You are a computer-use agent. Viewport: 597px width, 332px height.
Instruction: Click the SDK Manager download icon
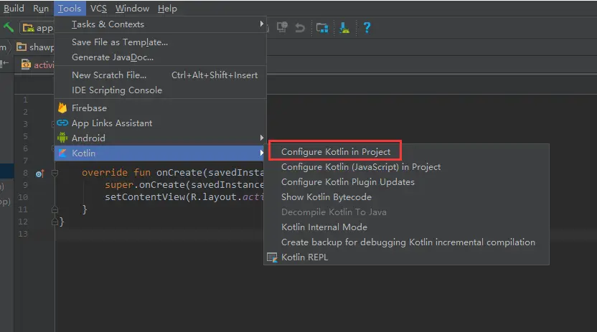click(x=344, y=27)
